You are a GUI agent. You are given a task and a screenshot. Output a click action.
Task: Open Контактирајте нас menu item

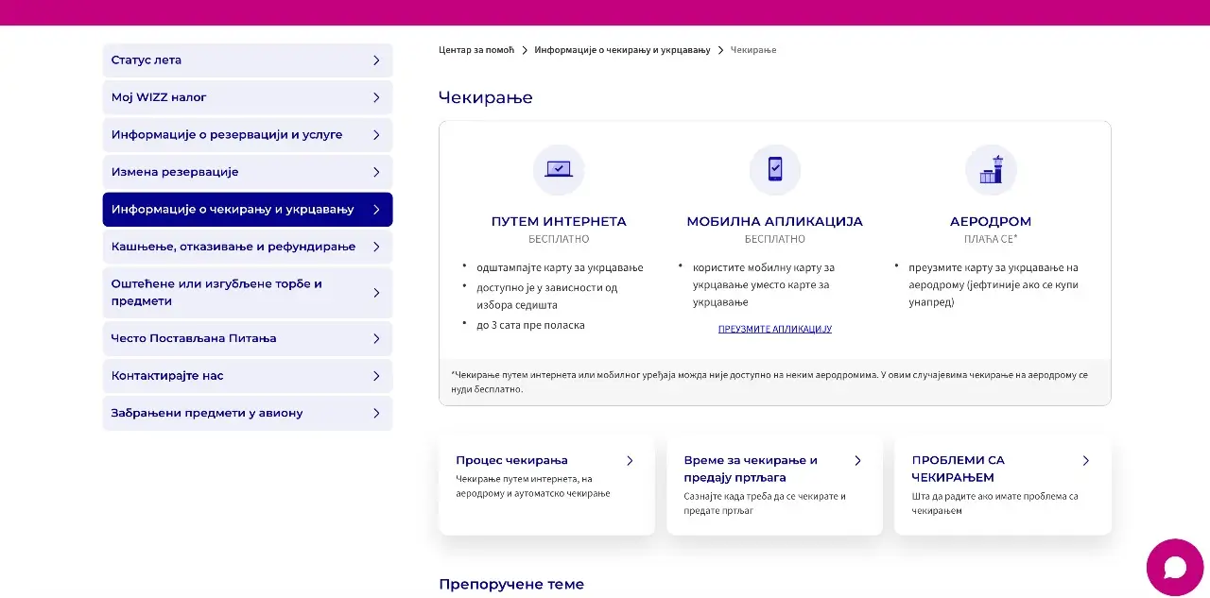248,376
